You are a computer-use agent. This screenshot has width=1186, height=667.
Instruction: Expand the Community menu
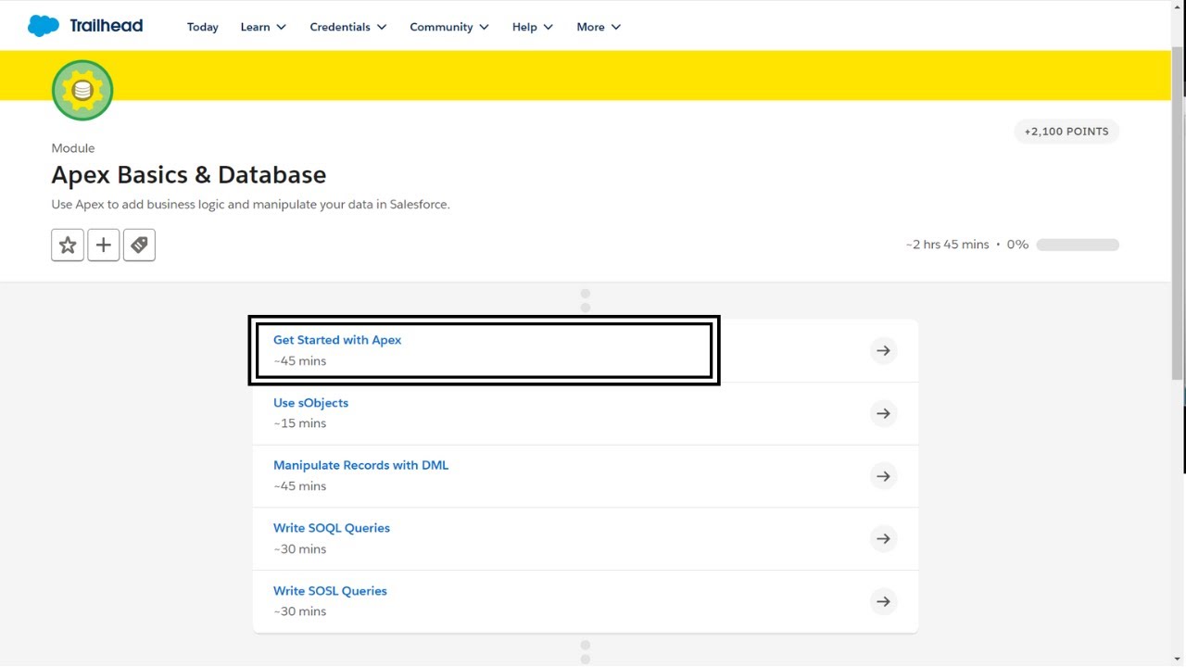coord(449,27)
